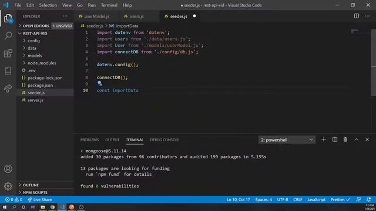
Task: Open the notifications bell in status bar
Action: [x=368, y=199]
